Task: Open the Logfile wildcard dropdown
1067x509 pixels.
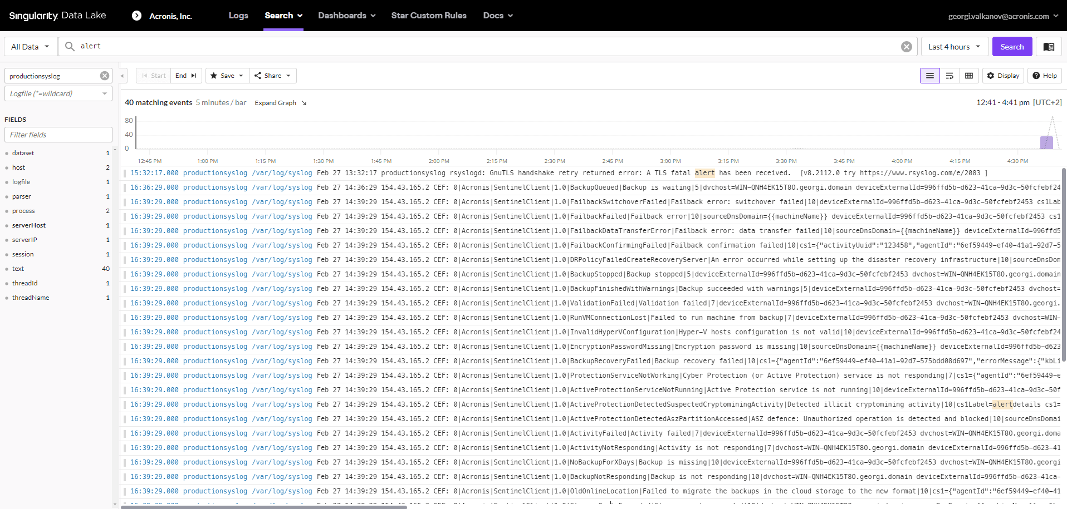Action: pos(58,93)
